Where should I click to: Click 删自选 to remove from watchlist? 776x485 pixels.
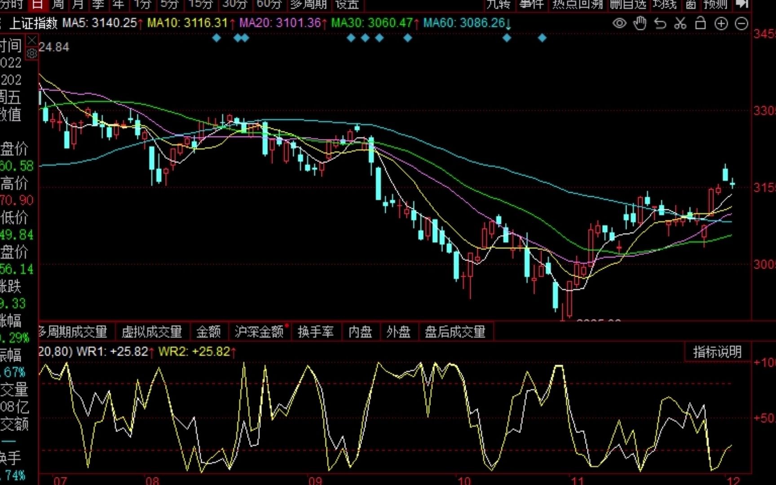click(628, 4)
